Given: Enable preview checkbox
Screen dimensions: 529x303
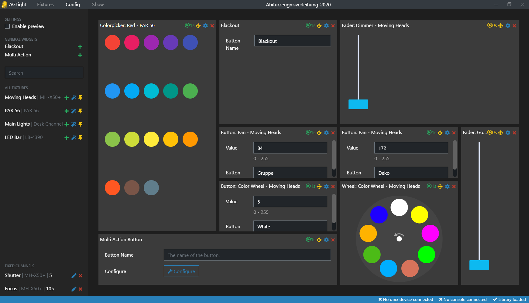Looking at the screenshot, I should point(7,26).
